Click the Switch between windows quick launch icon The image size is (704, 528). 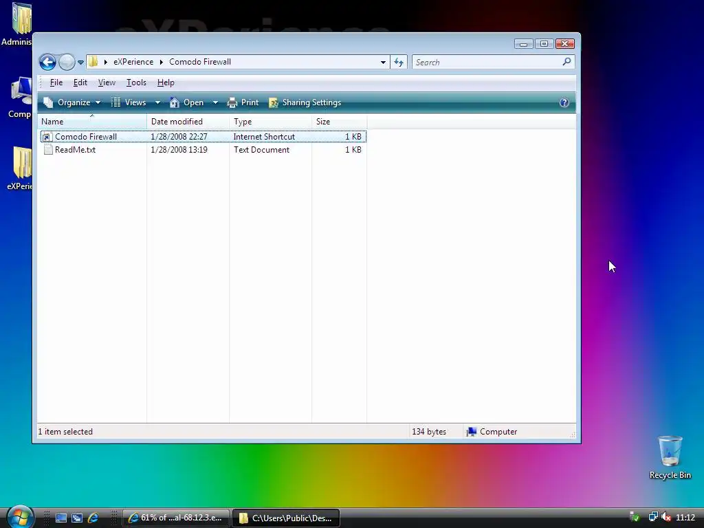click(77, 518)
